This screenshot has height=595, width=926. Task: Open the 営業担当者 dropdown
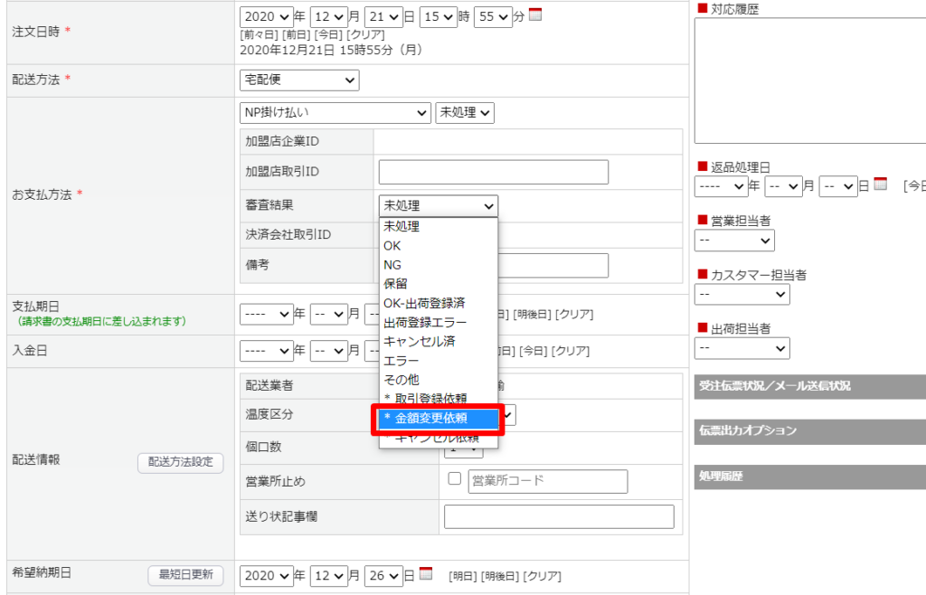[x=734, y=241]
